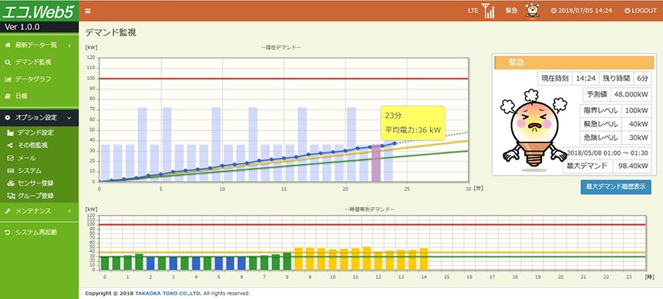
Task: Click the group icon beside グループ登録
Action: point(11,197)
